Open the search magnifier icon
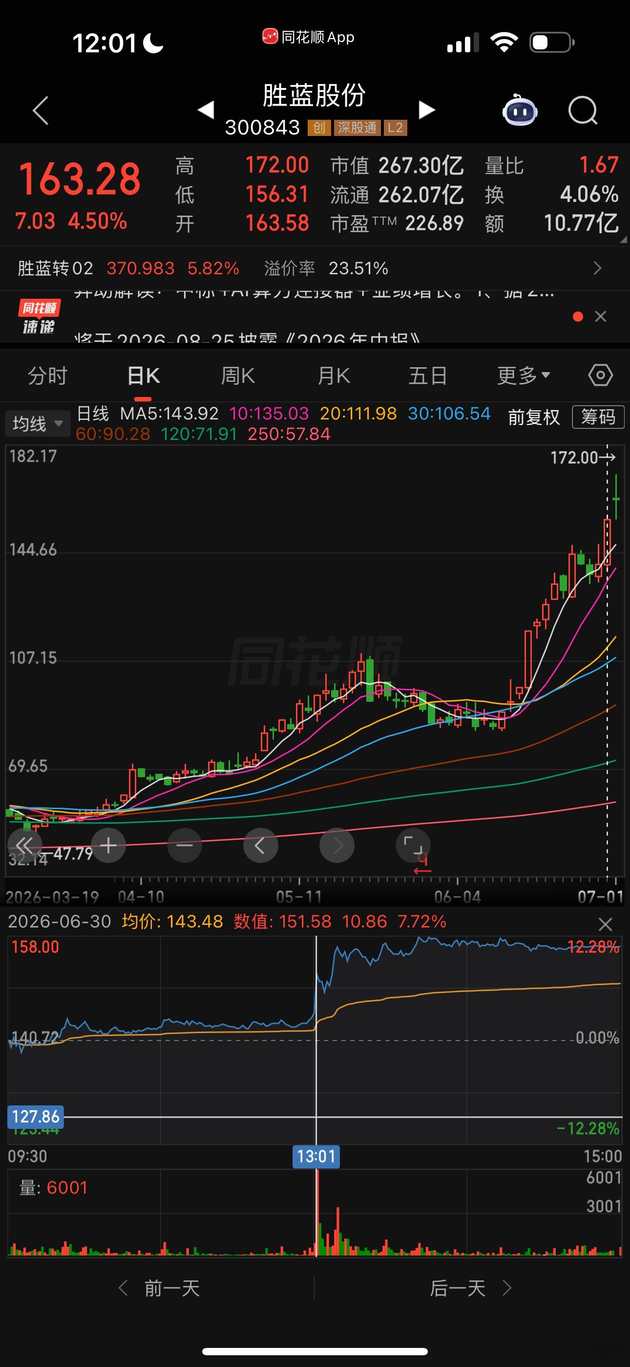630x1367 pixels. pos(583,110)
